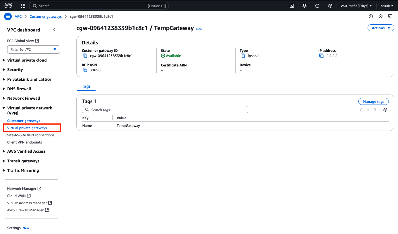Click the top Search services field
Screen dimensions: 398x234
(99, 6)
